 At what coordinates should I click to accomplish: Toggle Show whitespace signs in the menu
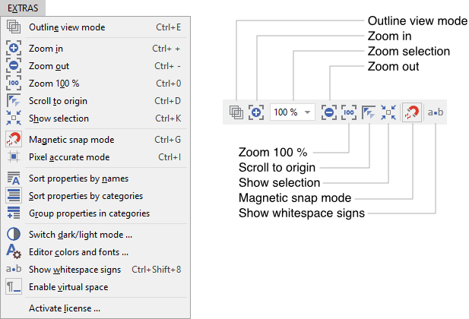pos(74,270)
